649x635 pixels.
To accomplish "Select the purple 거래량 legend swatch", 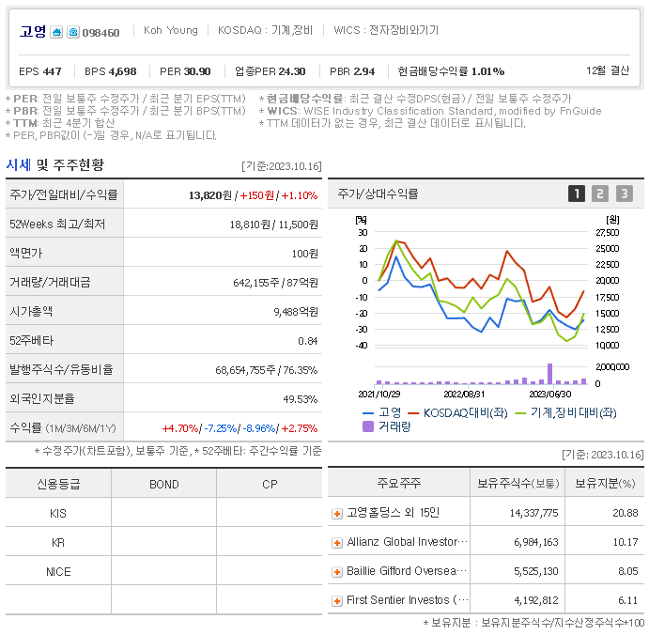I will click(x=368, y=426).
